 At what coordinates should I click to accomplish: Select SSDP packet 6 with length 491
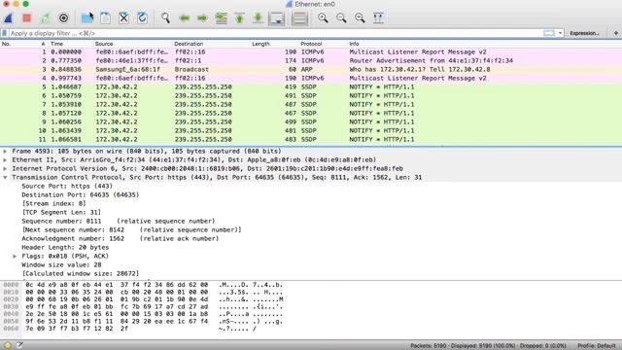coord(311,95)
